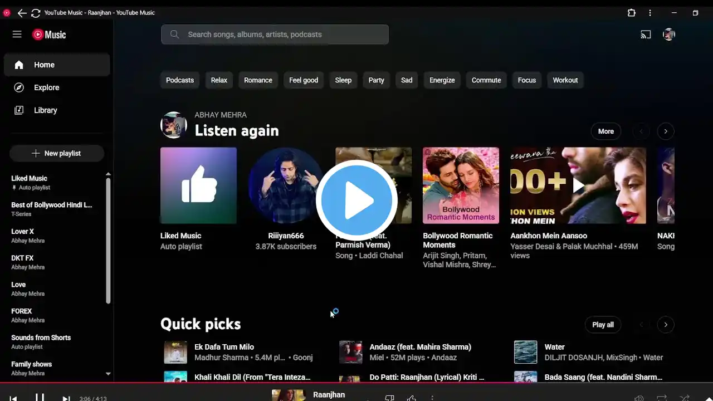Play Water by Diljit Dosanjh thumbnail

(x=525, y=352)
